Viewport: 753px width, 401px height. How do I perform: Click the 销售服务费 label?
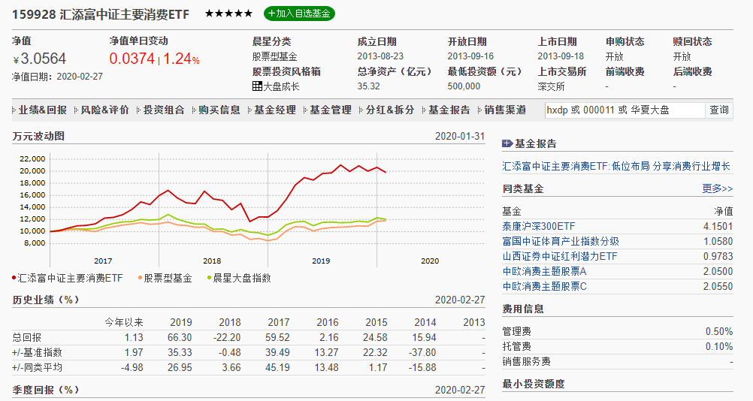tap(526, 361)
